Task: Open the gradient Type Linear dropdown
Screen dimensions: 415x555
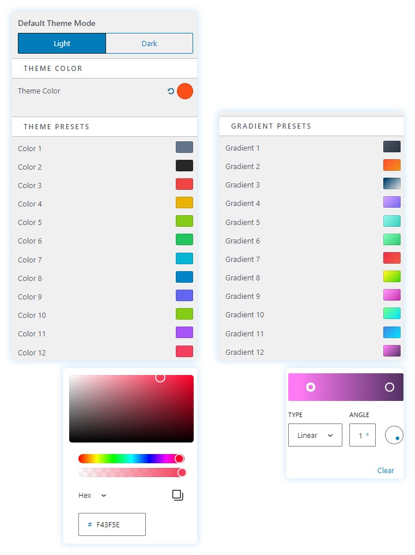Action: pyautogui.click(x=315, y=435)
